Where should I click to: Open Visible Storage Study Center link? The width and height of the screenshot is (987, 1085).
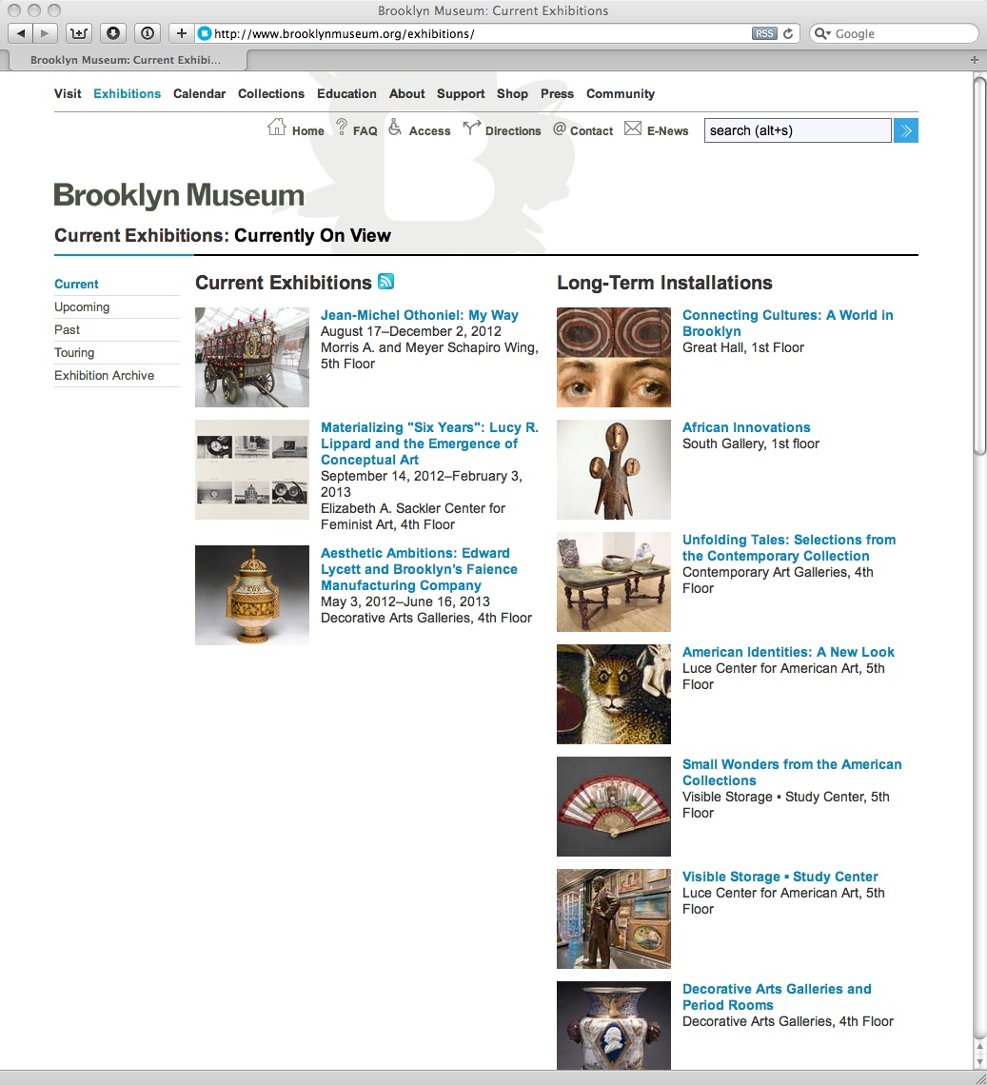(x=780, y=876)
